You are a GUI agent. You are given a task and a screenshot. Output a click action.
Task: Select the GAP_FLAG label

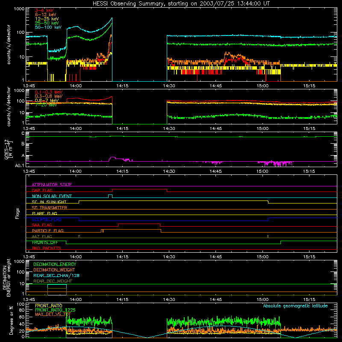pos(42,190)
